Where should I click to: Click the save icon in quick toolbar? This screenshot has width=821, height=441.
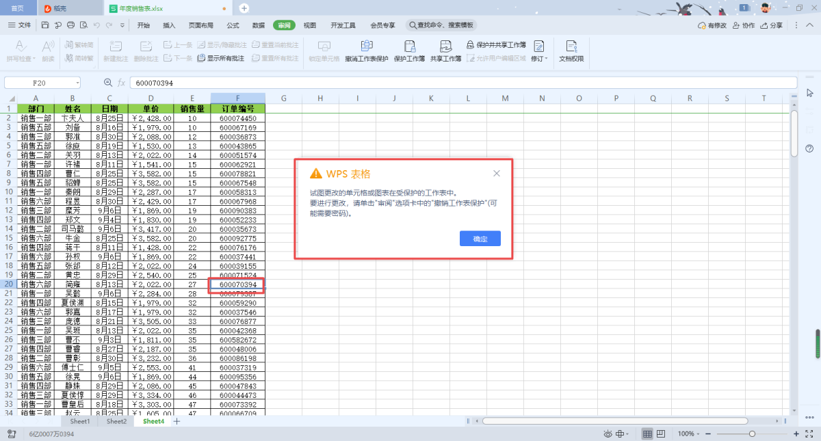(x=45, y=25)
